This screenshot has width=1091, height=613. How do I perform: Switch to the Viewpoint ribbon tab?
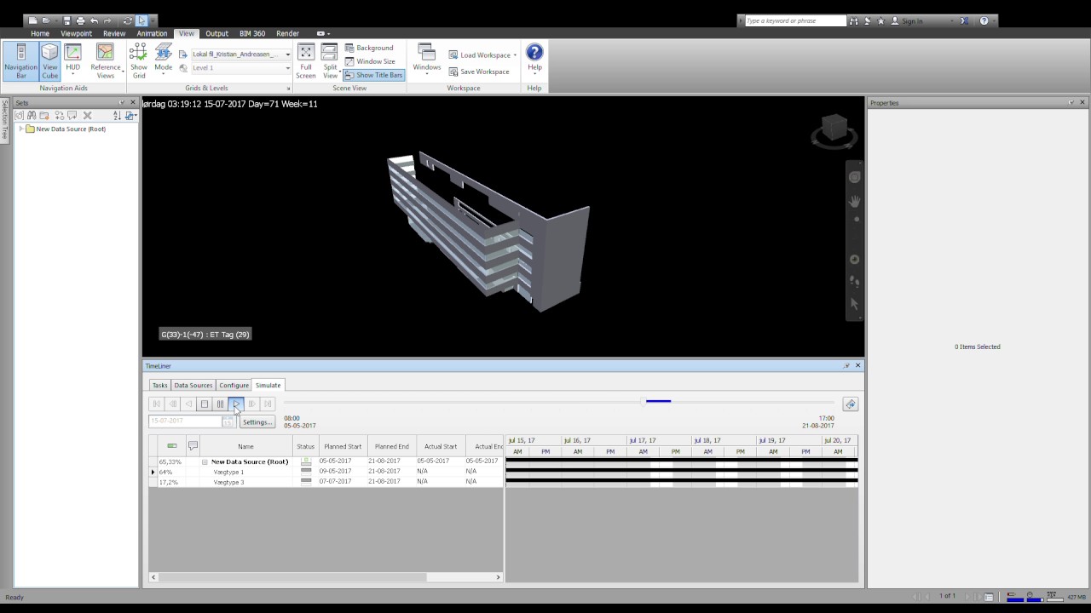tap(76, 33)
